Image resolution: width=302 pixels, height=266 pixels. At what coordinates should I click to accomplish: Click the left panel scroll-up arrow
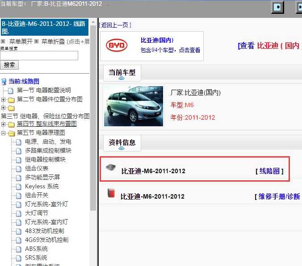tap(93, 22)
